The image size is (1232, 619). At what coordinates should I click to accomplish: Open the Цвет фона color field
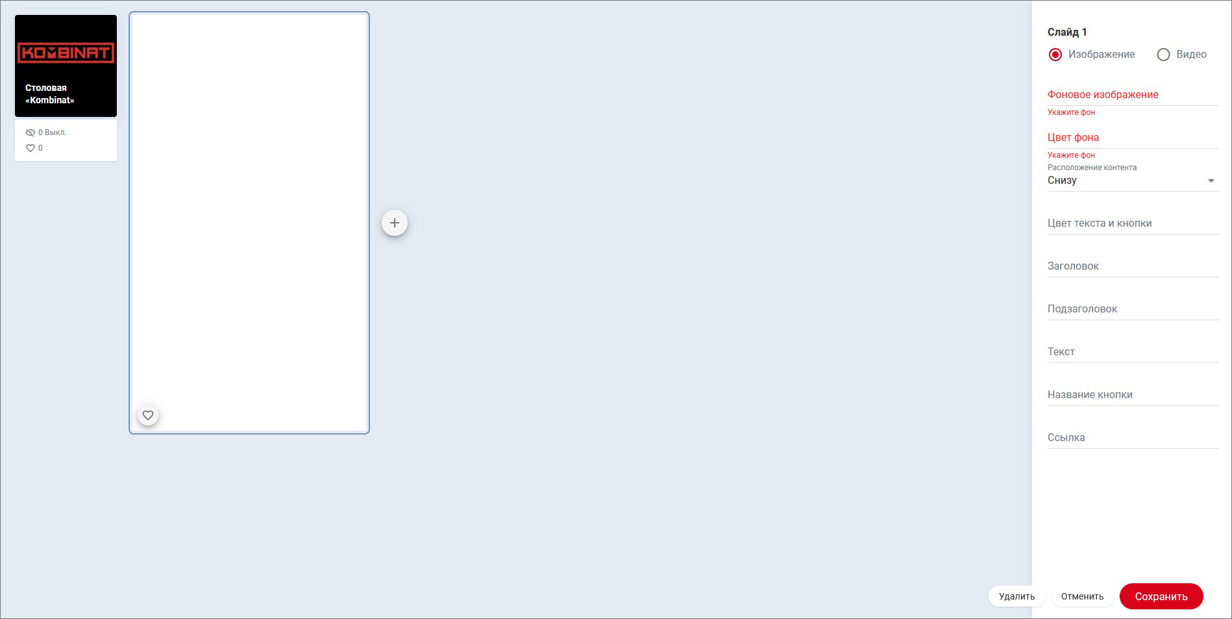coord(1133,138)
